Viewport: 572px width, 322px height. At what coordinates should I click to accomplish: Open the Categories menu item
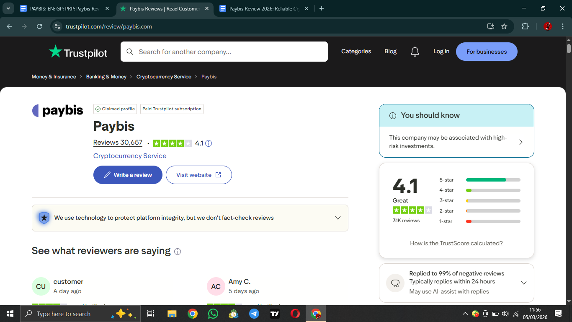click(356, 52)
